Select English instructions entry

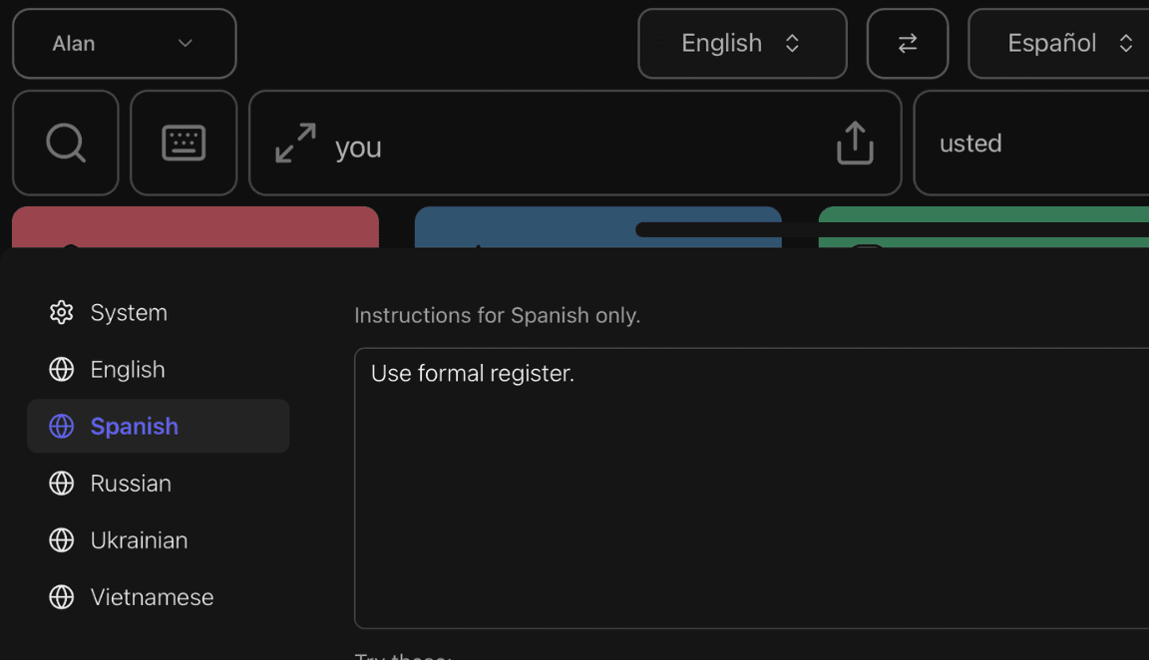[128, 369]
